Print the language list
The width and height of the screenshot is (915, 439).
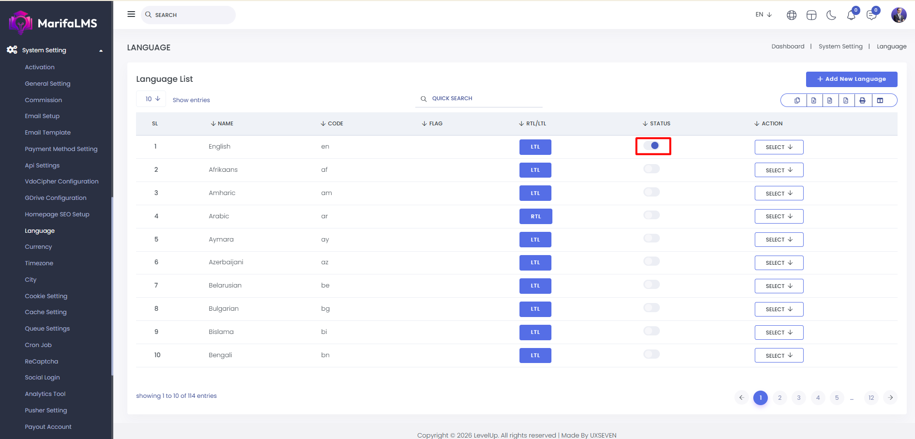(862, 101)
